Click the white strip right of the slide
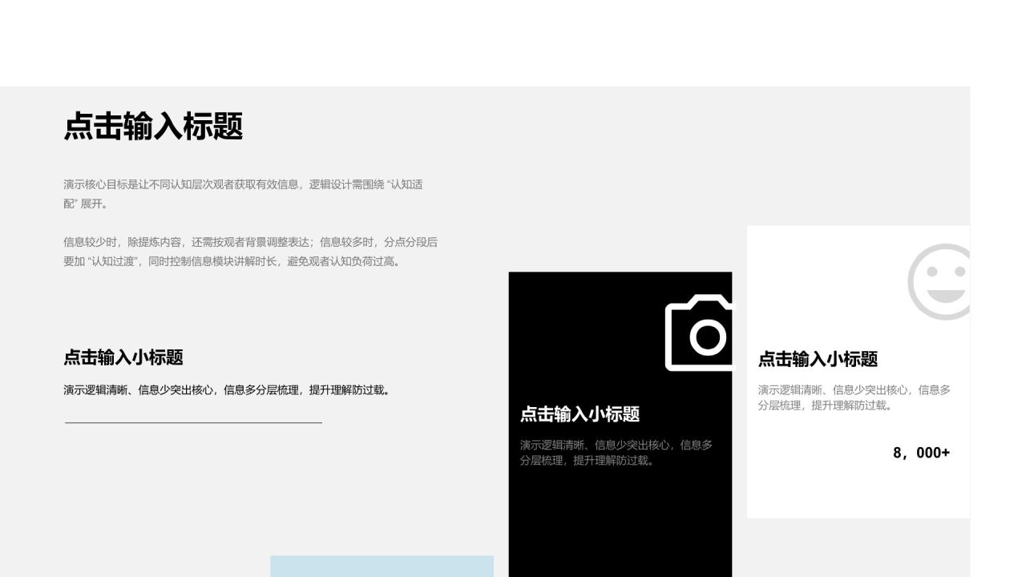Screen dimensions: 1026x577 [x=998, y=321]
